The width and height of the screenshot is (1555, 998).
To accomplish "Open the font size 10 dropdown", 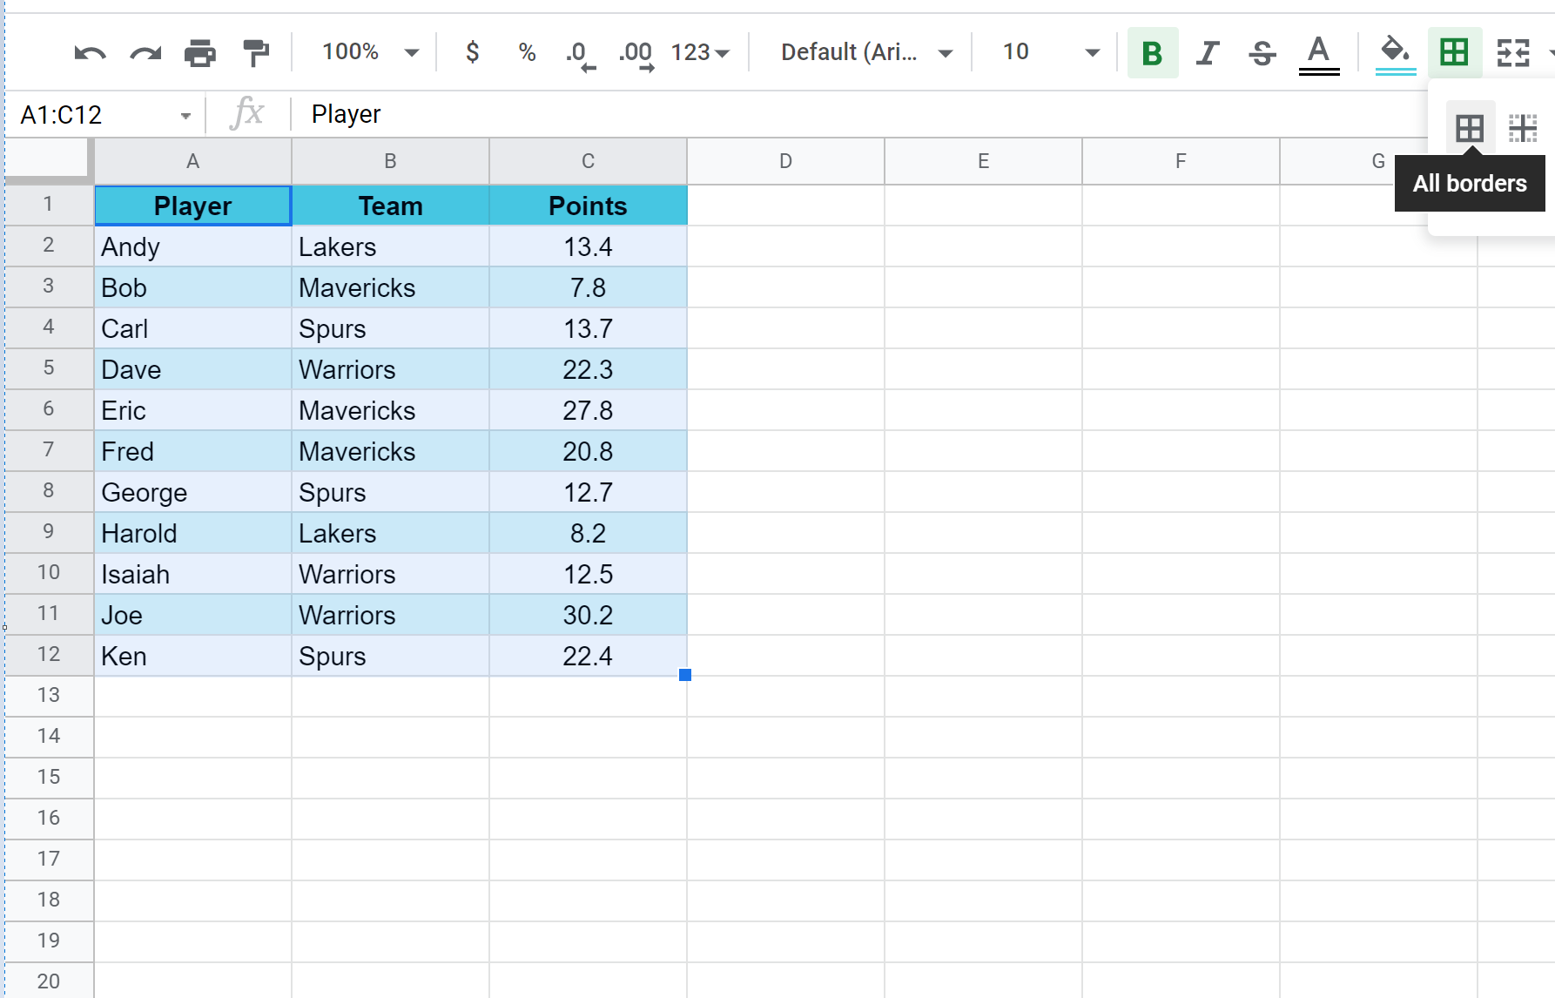I will [1050, 52].
